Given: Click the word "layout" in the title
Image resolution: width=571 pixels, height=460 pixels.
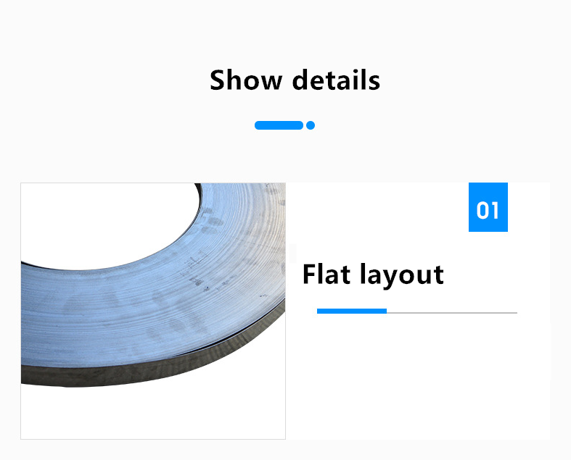Looking at the screenshot, I should tap(402, 275).
